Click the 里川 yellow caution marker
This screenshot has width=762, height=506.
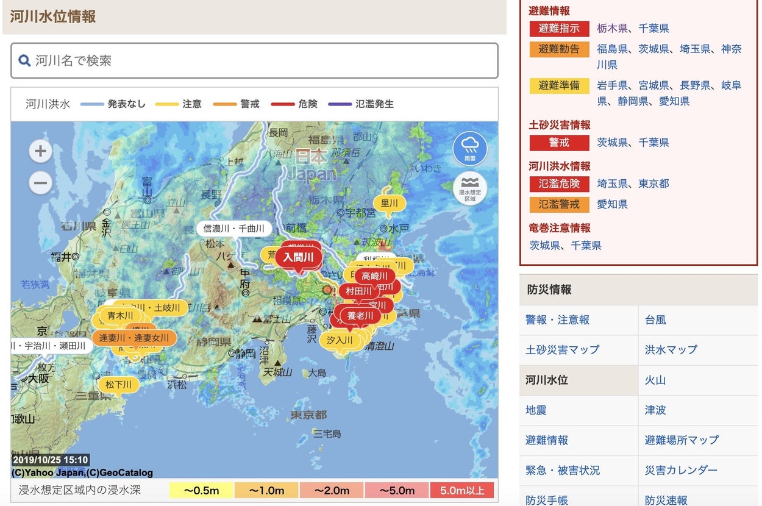click(x=389, y=204)
